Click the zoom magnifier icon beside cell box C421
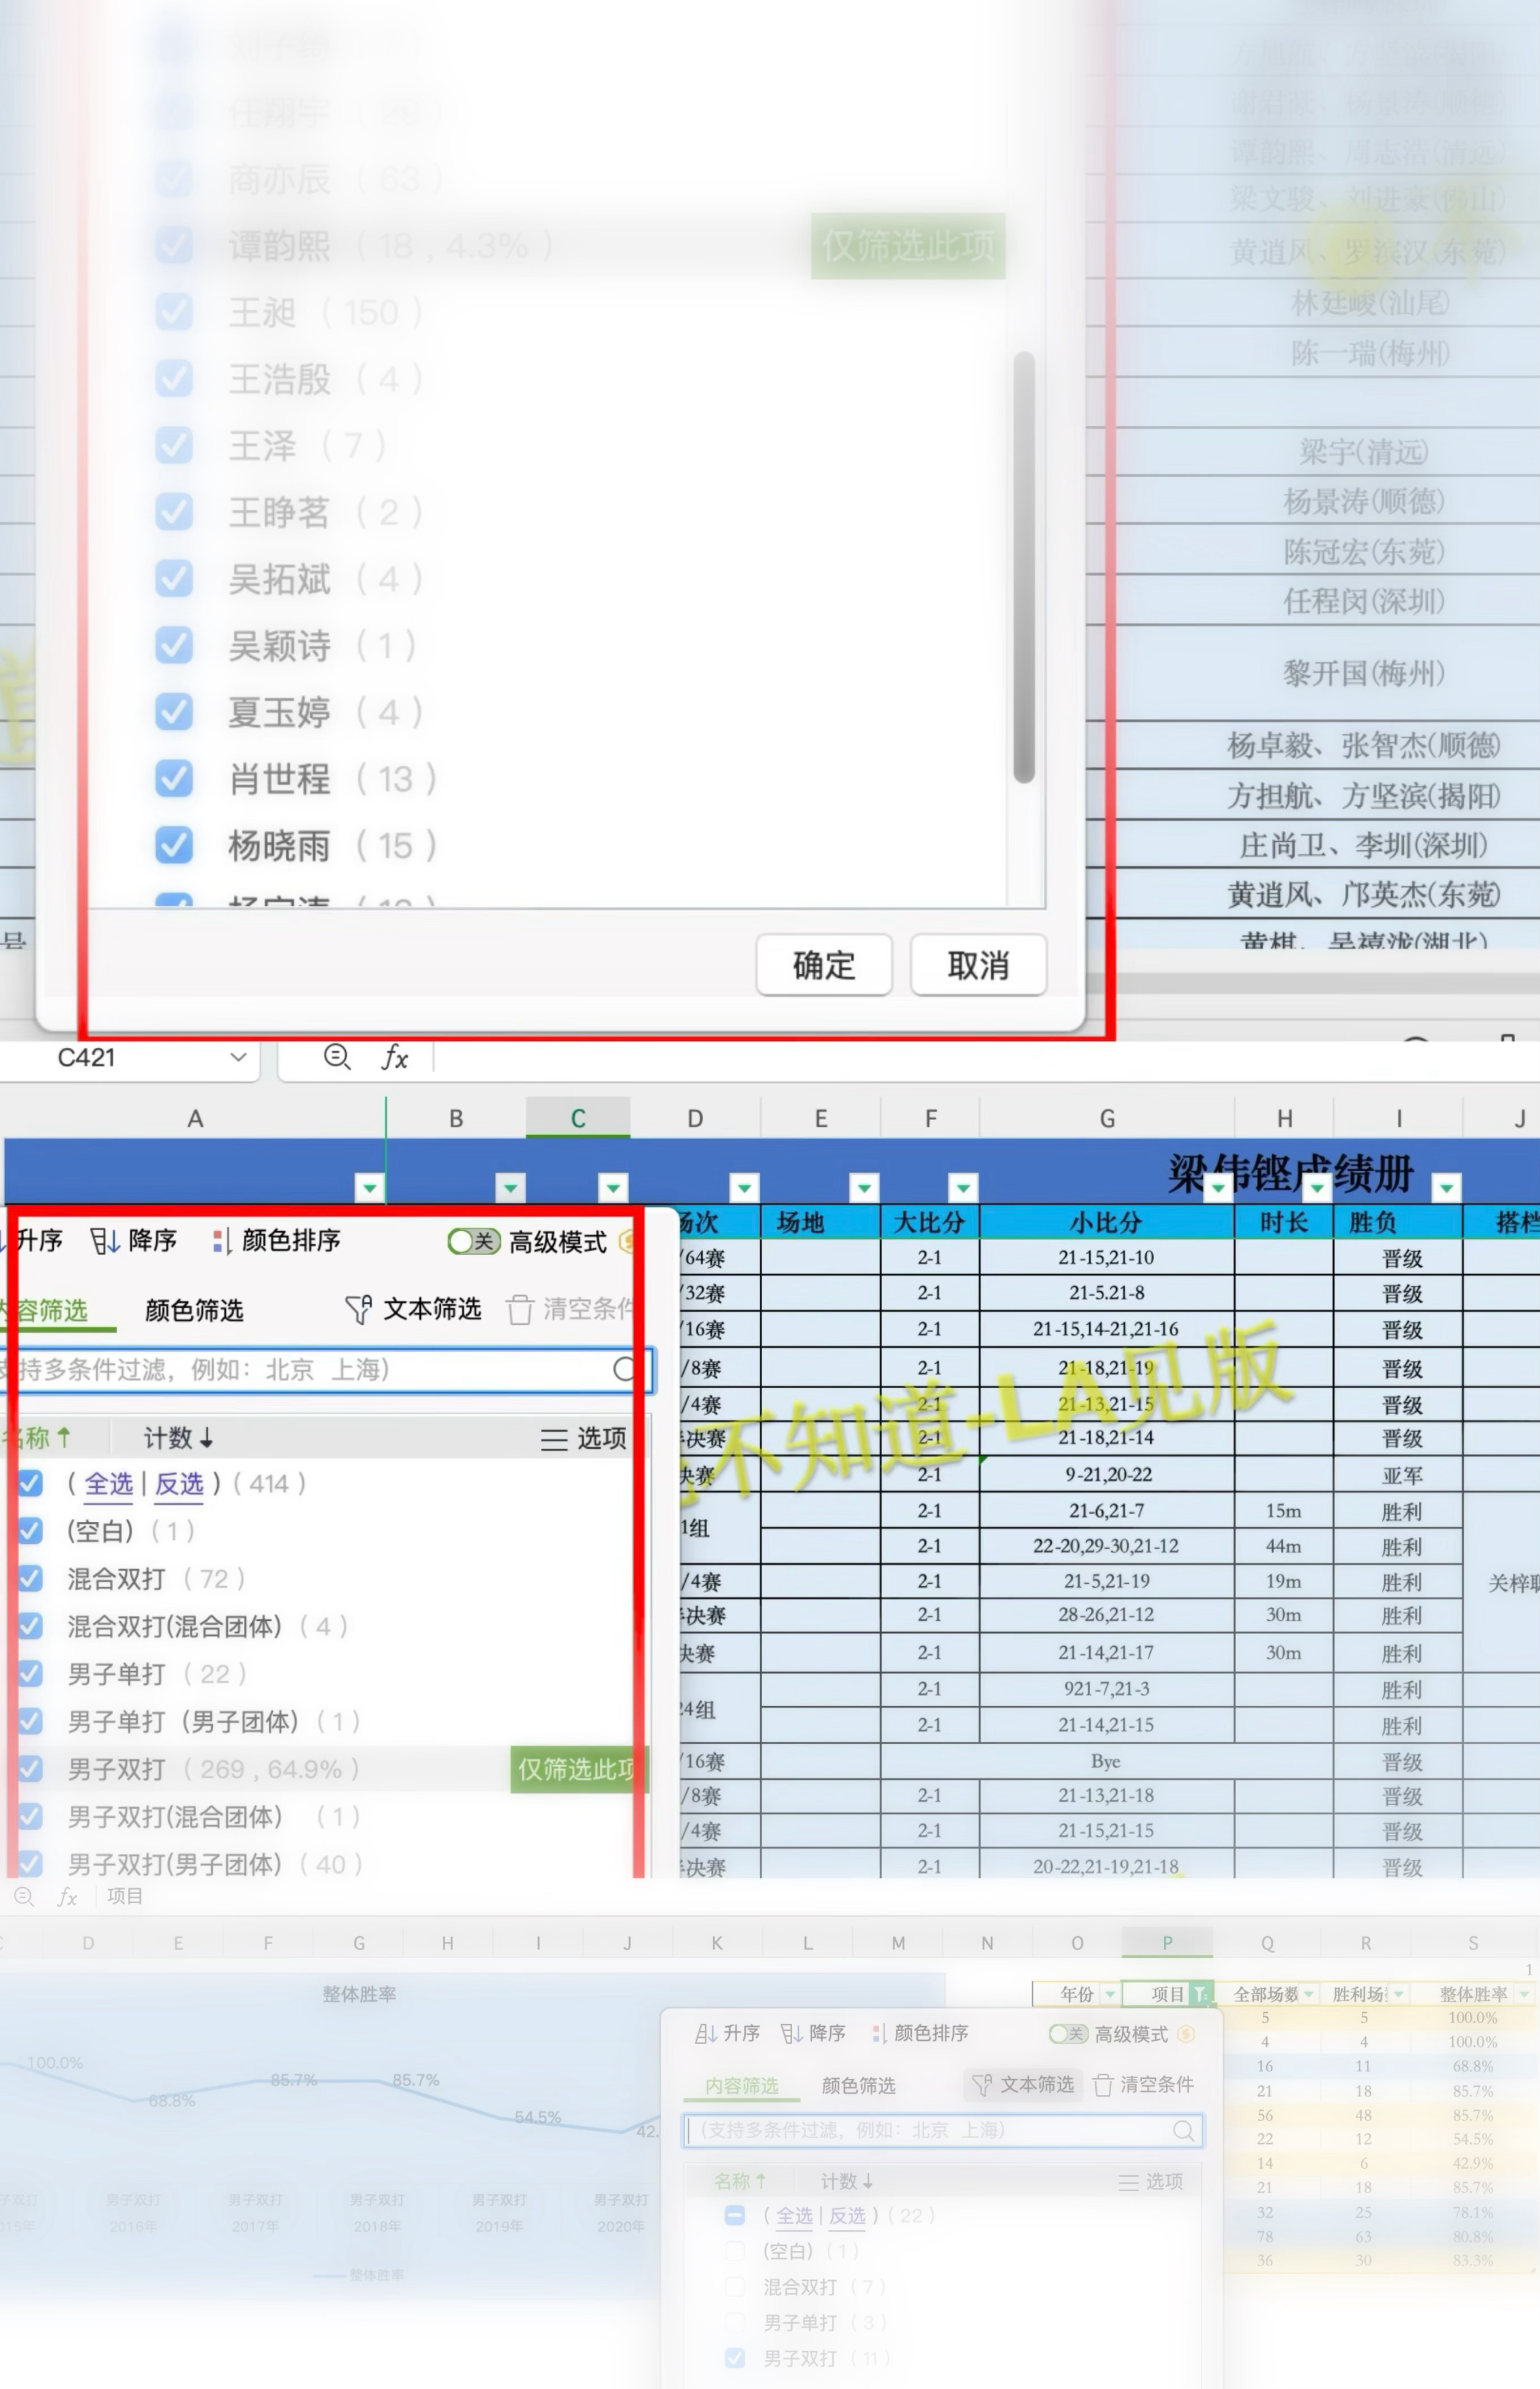The width and height of the screenshot is (1540, 2389). pos(337,1056)
